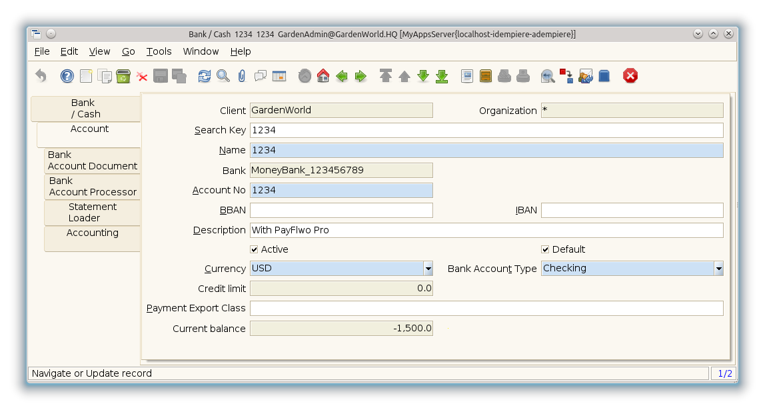
Task: Open the Tools menu
Action: (x=159, y=51)
